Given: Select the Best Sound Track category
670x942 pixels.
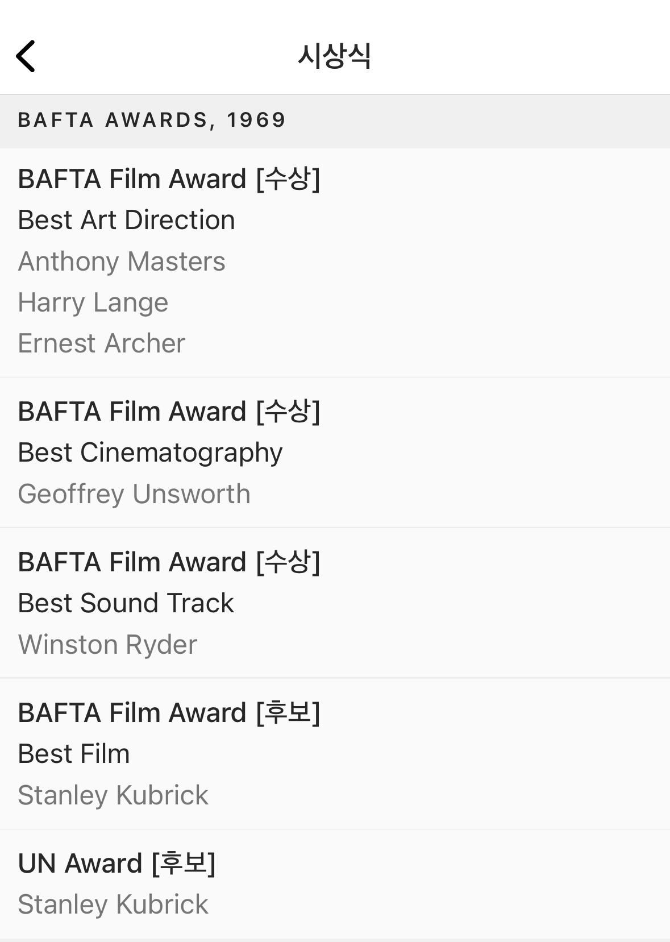Looking at the screenshot, I should tap(126, 603).
